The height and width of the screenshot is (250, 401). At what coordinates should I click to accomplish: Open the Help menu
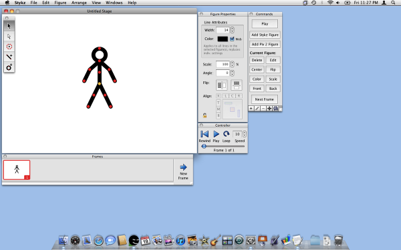pyautogui.click(x=132, y=3)
